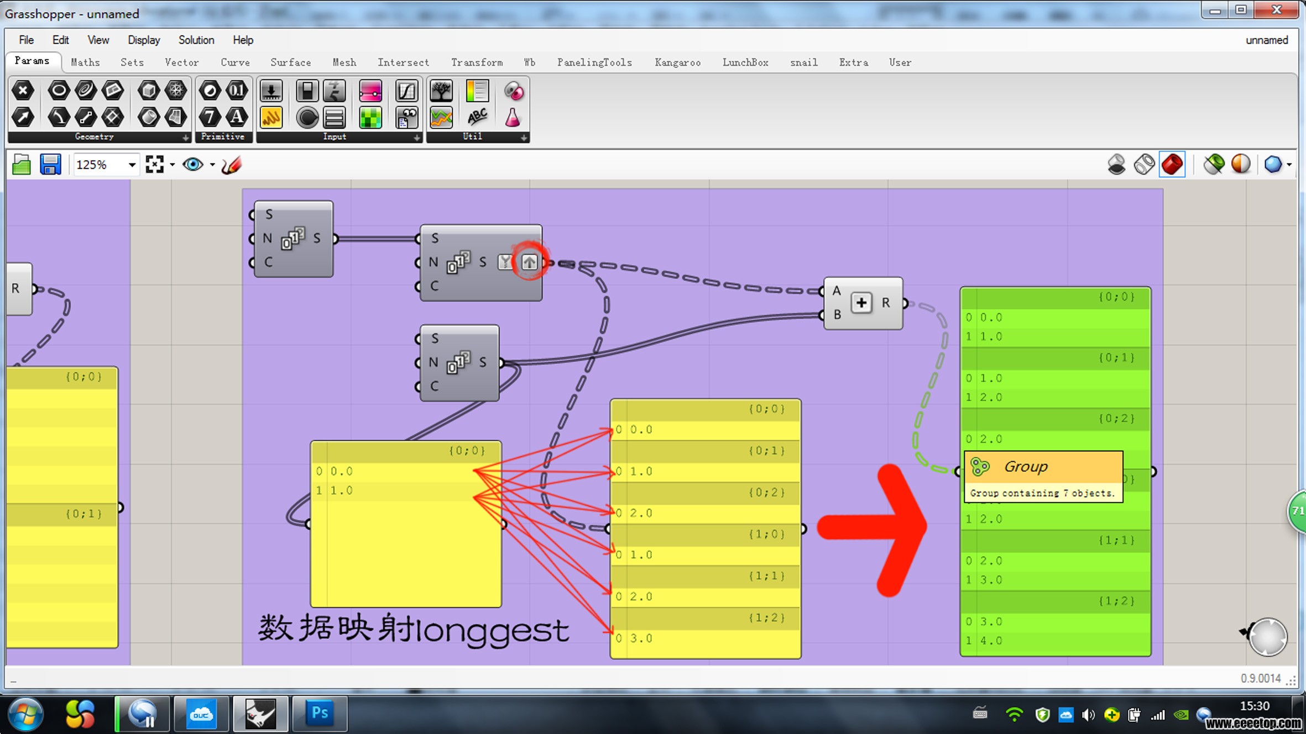Open file with green folder icon
Screen dimensions: 1306x734
point(22,165)
